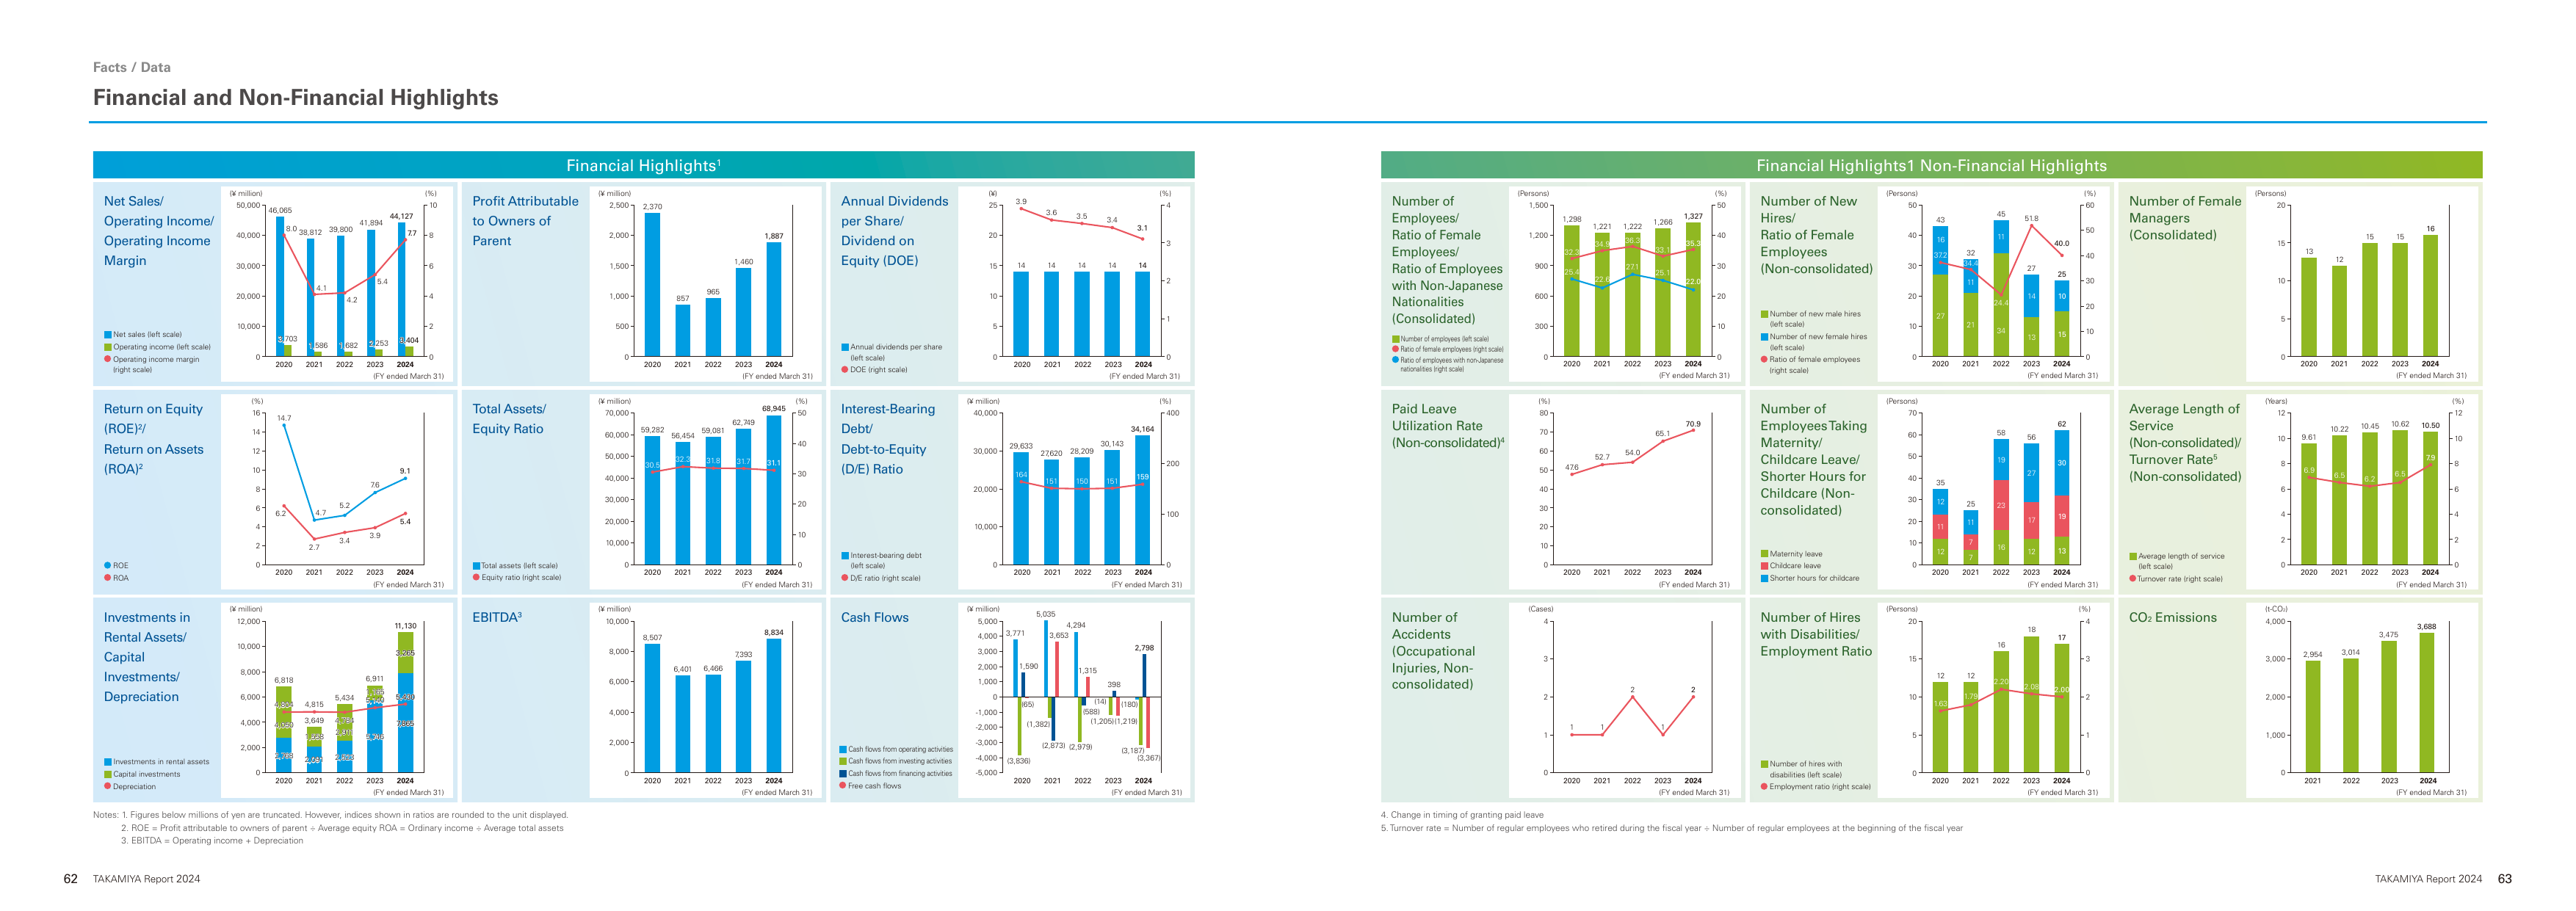
Task: Click the 'EBITDA³' chart heading
Action: [x=497, y=617]
